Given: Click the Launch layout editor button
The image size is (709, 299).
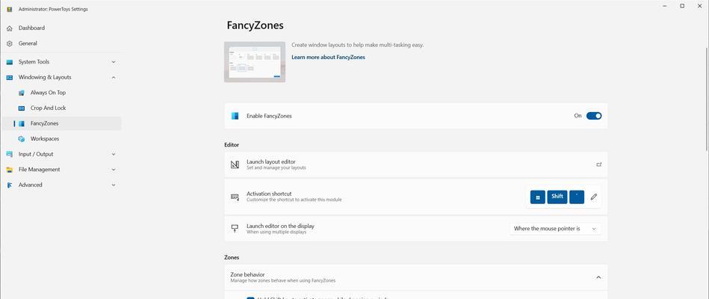Looking at the screenshot, I should click(415, 164).
